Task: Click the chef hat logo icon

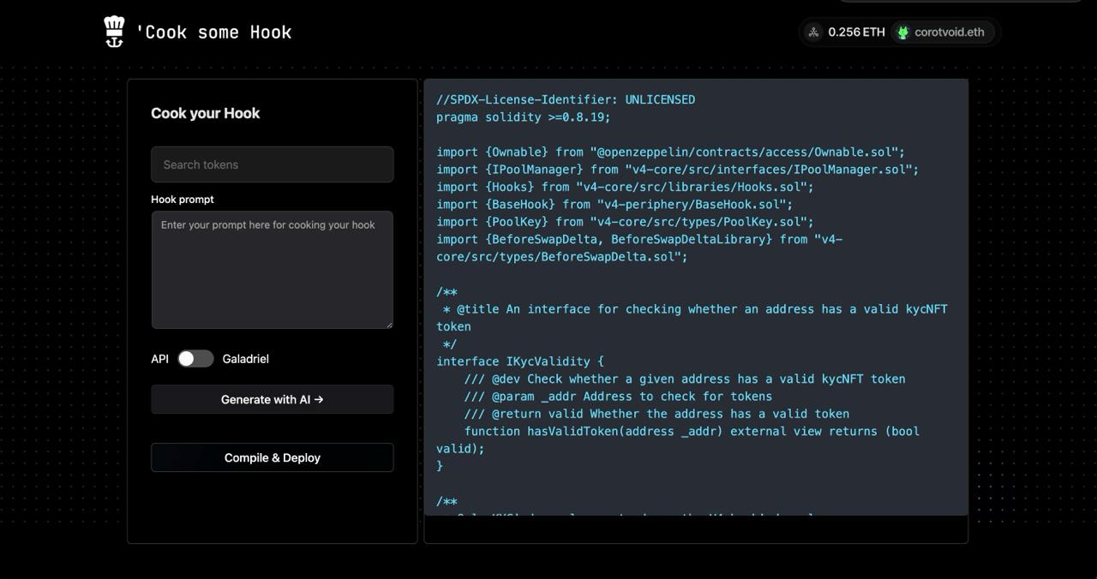Action: click(114, 32)
